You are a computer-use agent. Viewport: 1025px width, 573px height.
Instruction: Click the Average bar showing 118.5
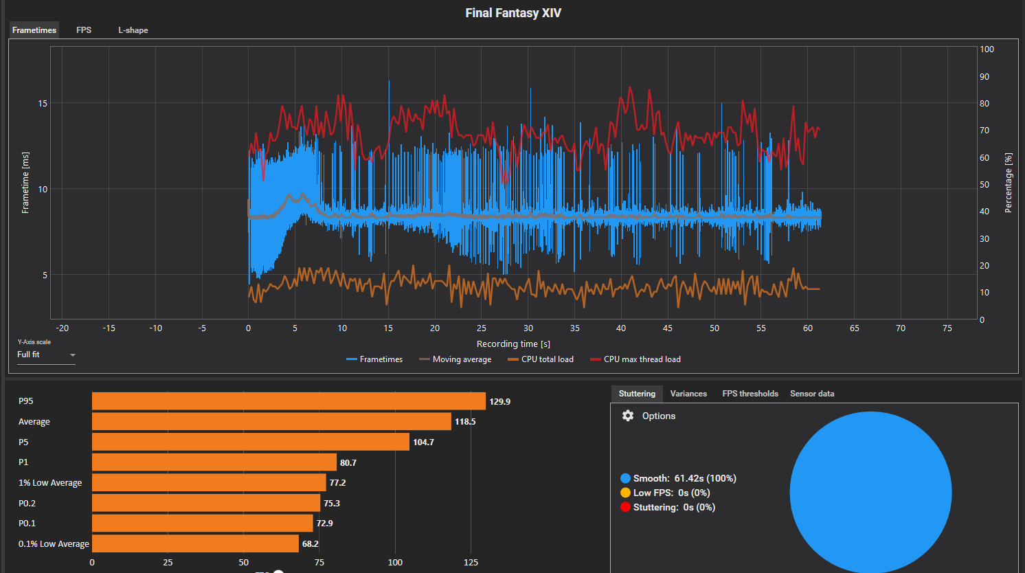point(271,421)
